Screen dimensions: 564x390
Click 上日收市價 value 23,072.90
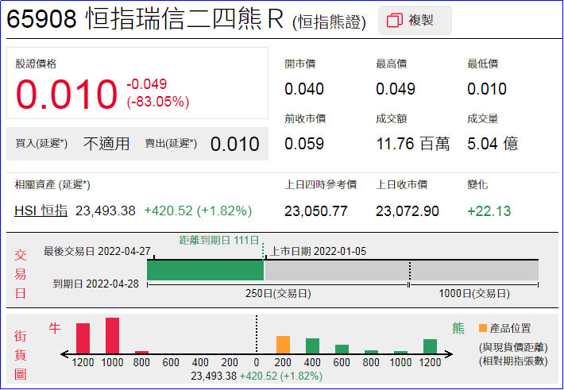coord(408,211)
